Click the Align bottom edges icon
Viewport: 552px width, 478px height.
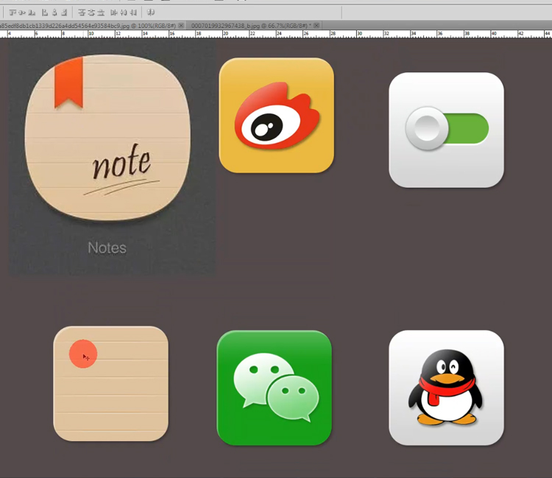tap(32, 13)
